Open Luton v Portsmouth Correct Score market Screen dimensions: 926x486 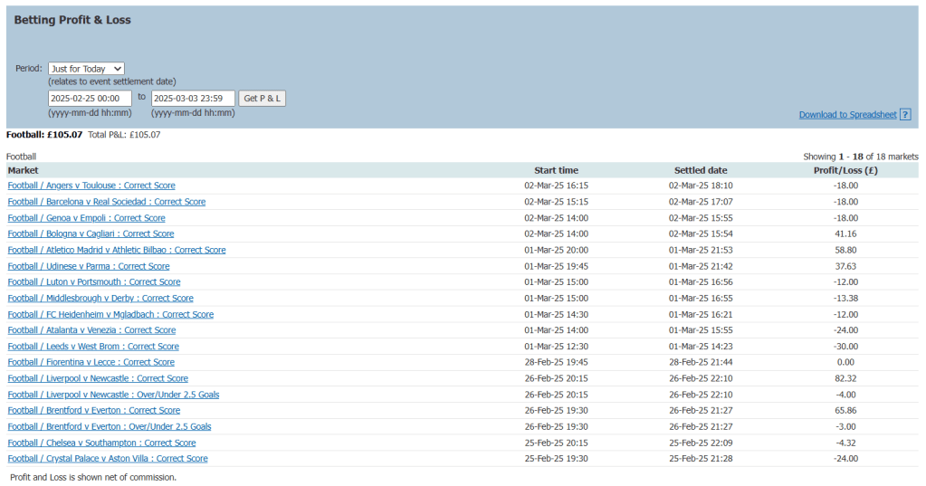[x=94, y=282]
